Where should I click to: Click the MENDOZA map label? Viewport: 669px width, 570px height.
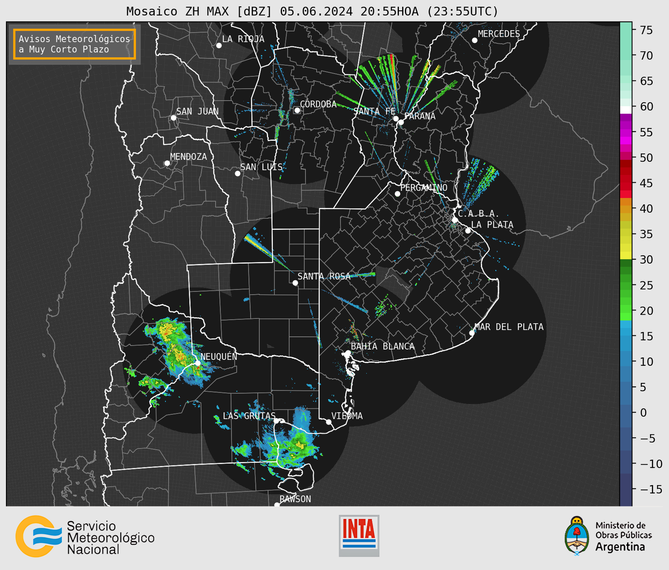click(188, 157)
